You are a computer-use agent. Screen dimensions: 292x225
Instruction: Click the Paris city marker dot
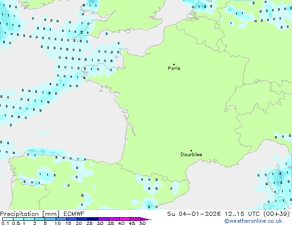point(174,65)
